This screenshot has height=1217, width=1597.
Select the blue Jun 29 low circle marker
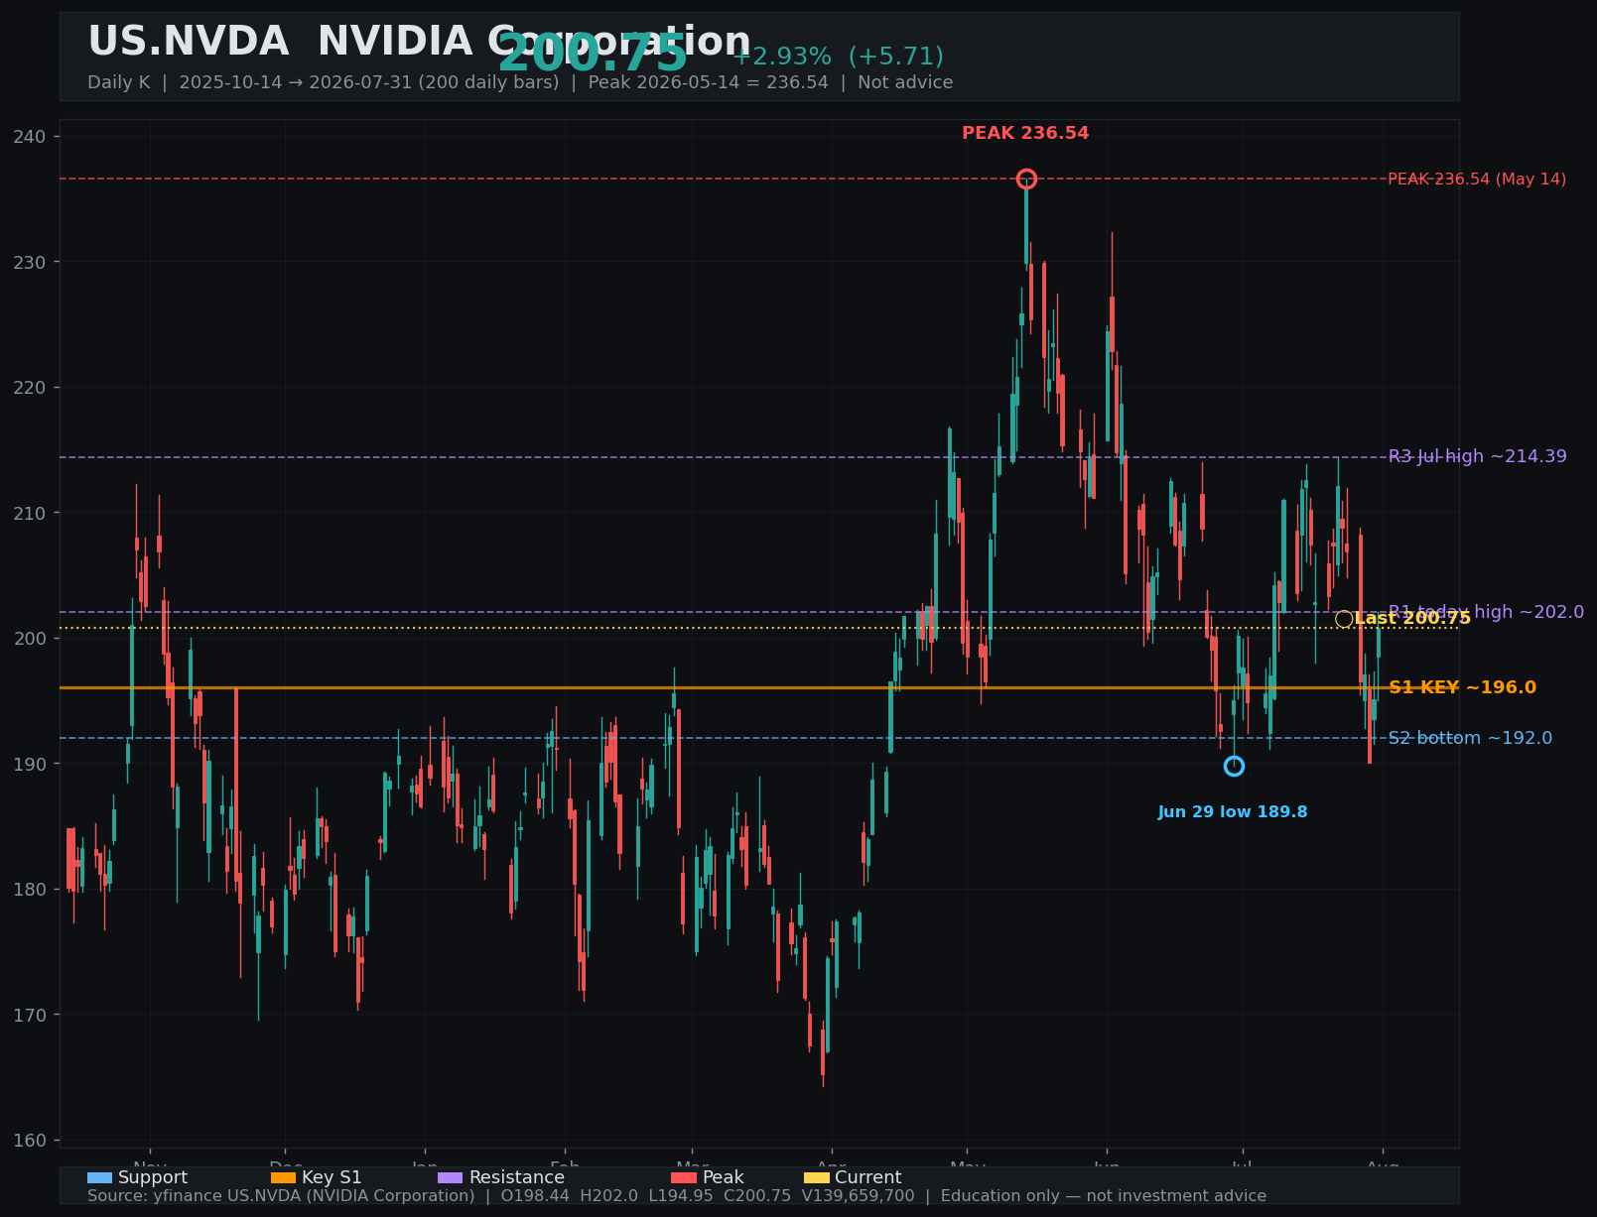1234,766
